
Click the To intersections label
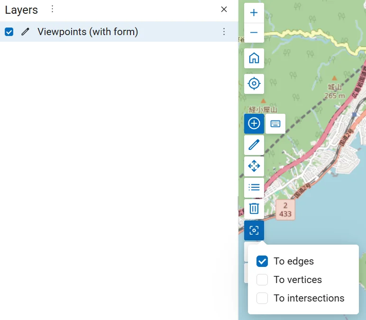[x=309, y=298]
